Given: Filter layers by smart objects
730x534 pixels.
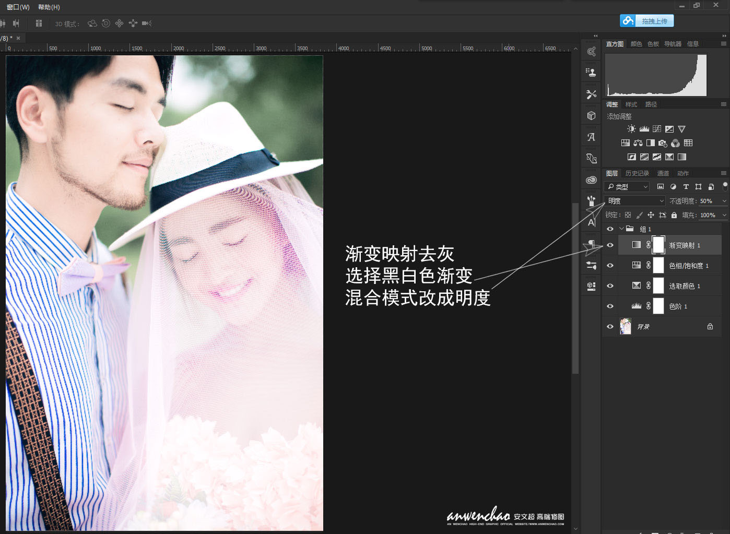Looking at the screenshot, I should [711, 186].
